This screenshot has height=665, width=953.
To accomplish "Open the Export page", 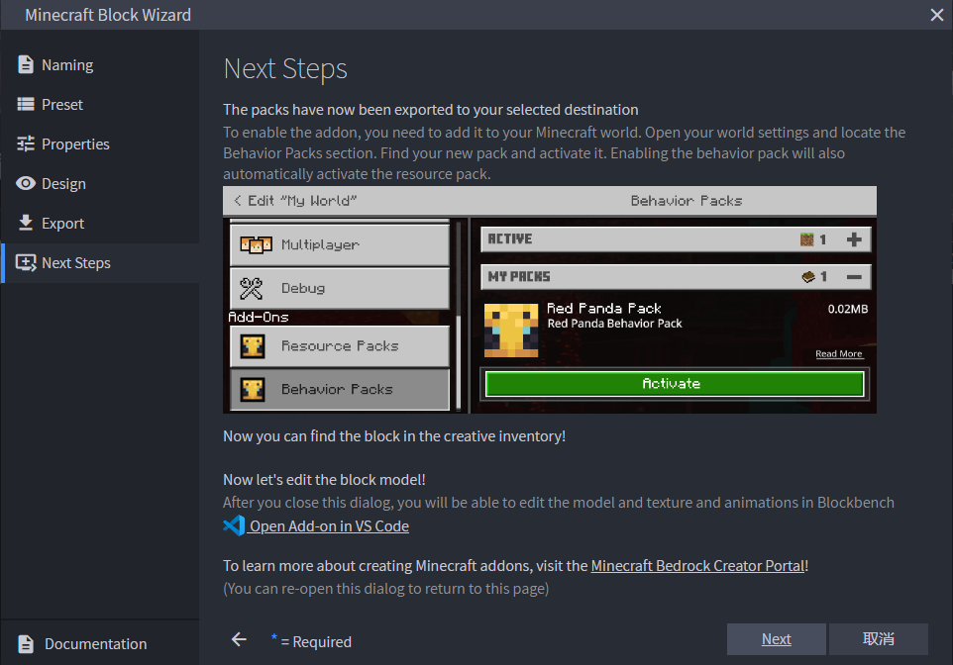I will coord(100,223).
